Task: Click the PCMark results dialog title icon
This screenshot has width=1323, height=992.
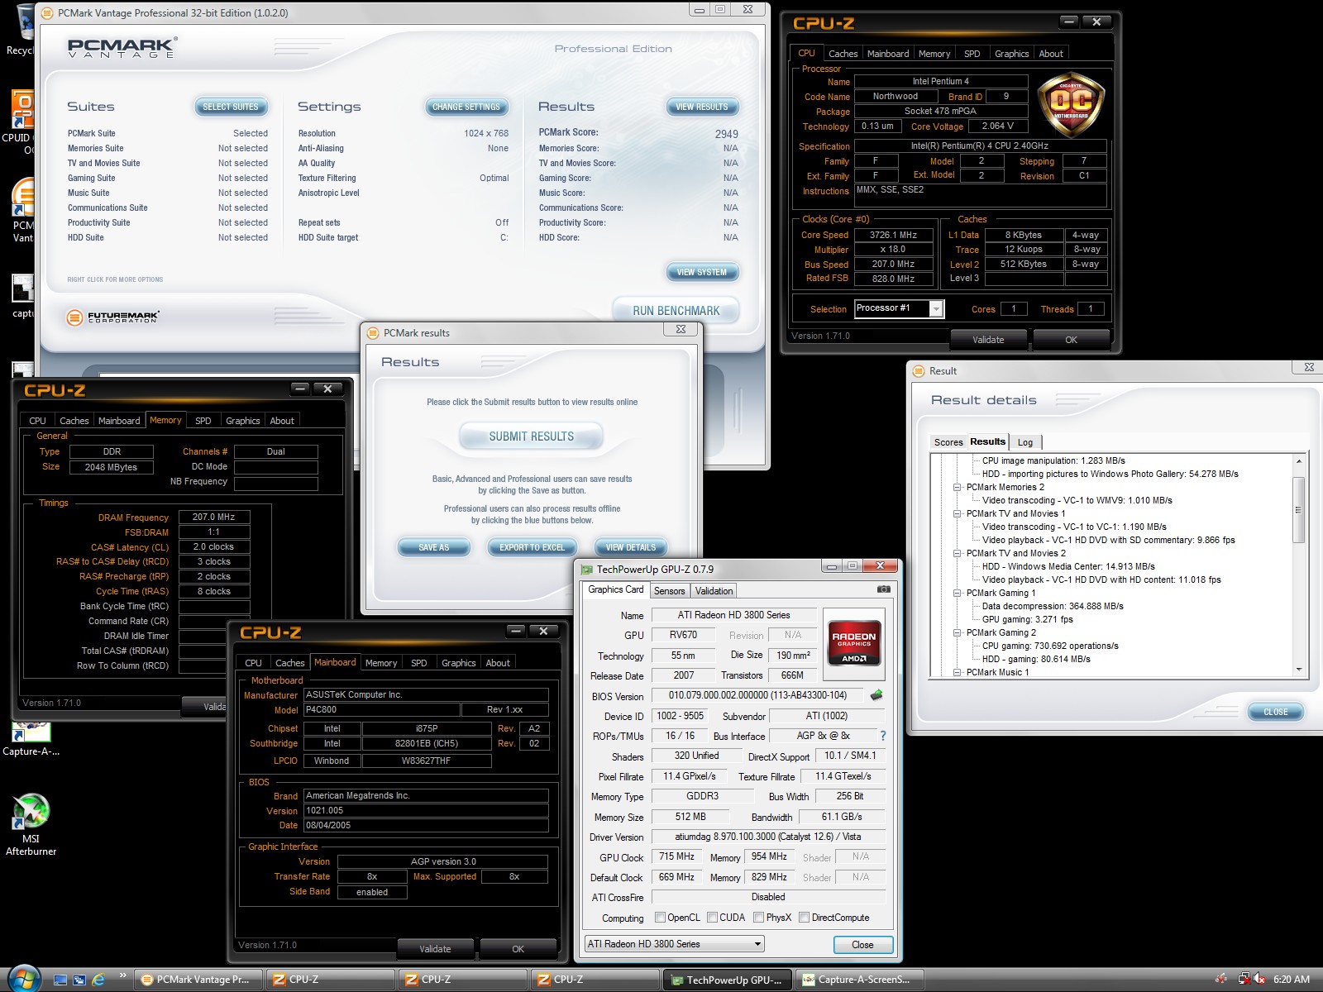Action: 373,332
